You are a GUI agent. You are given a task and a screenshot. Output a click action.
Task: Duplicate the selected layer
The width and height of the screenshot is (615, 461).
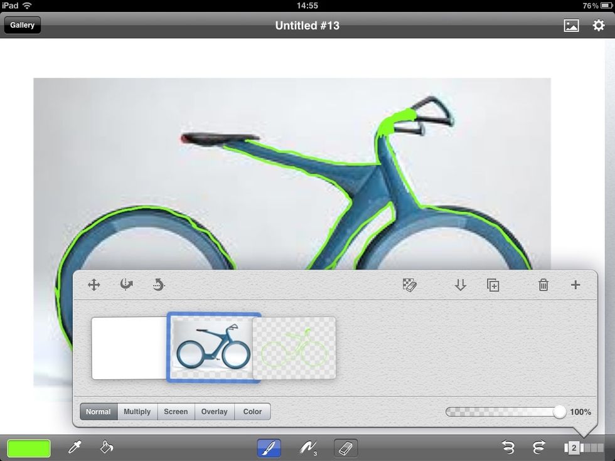[493, 285]
